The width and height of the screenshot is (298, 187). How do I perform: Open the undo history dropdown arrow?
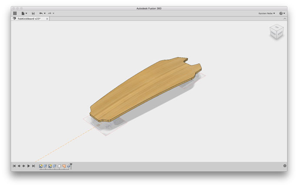point(45,13)
